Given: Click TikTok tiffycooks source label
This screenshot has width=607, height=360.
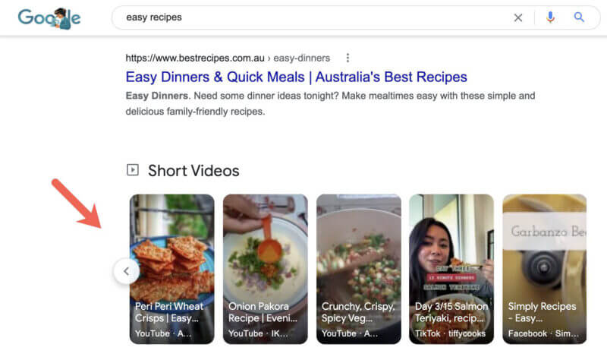Looking at the screenshot, I should tap(450, 333).
